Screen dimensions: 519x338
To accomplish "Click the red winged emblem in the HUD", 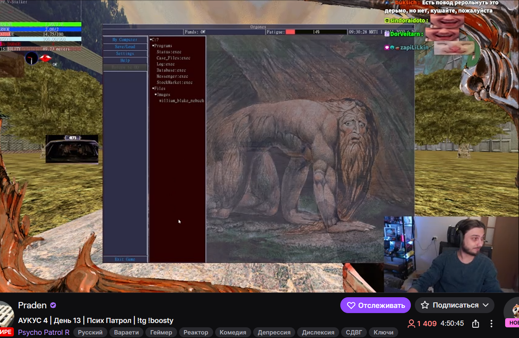I will tap(46, 58).
